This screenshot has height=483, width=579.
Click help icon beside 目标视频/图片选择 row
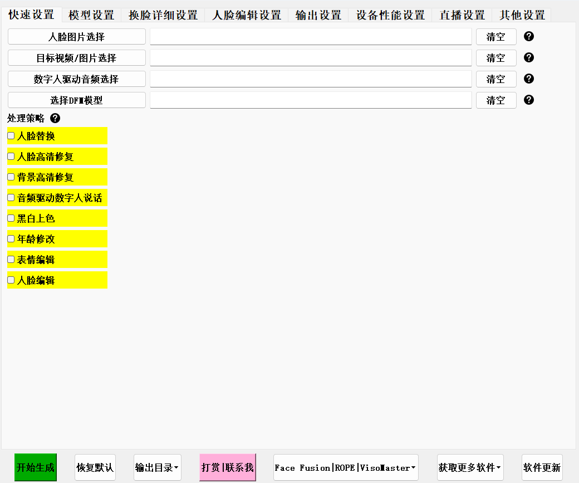(x=529, y=57)
